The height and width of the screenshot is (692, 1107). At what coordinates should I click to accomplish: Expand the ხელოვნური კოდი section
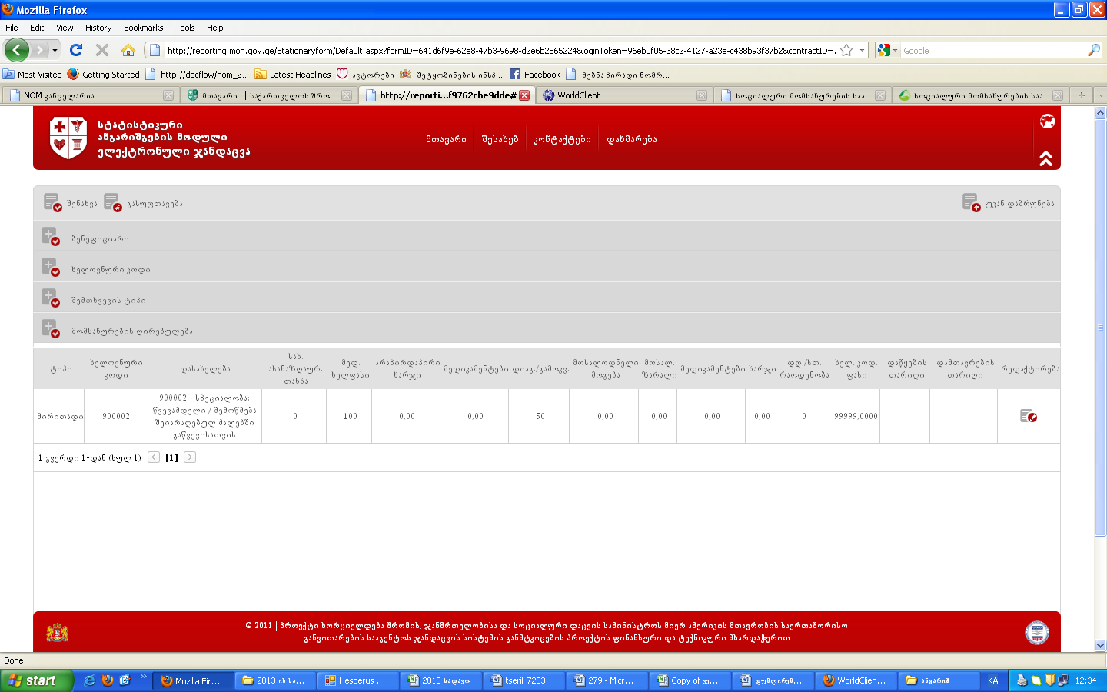point(51,268)
